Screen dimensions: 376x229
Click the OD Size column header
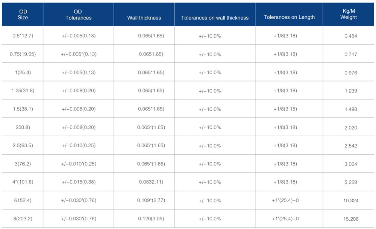click(x=23, y=15)
